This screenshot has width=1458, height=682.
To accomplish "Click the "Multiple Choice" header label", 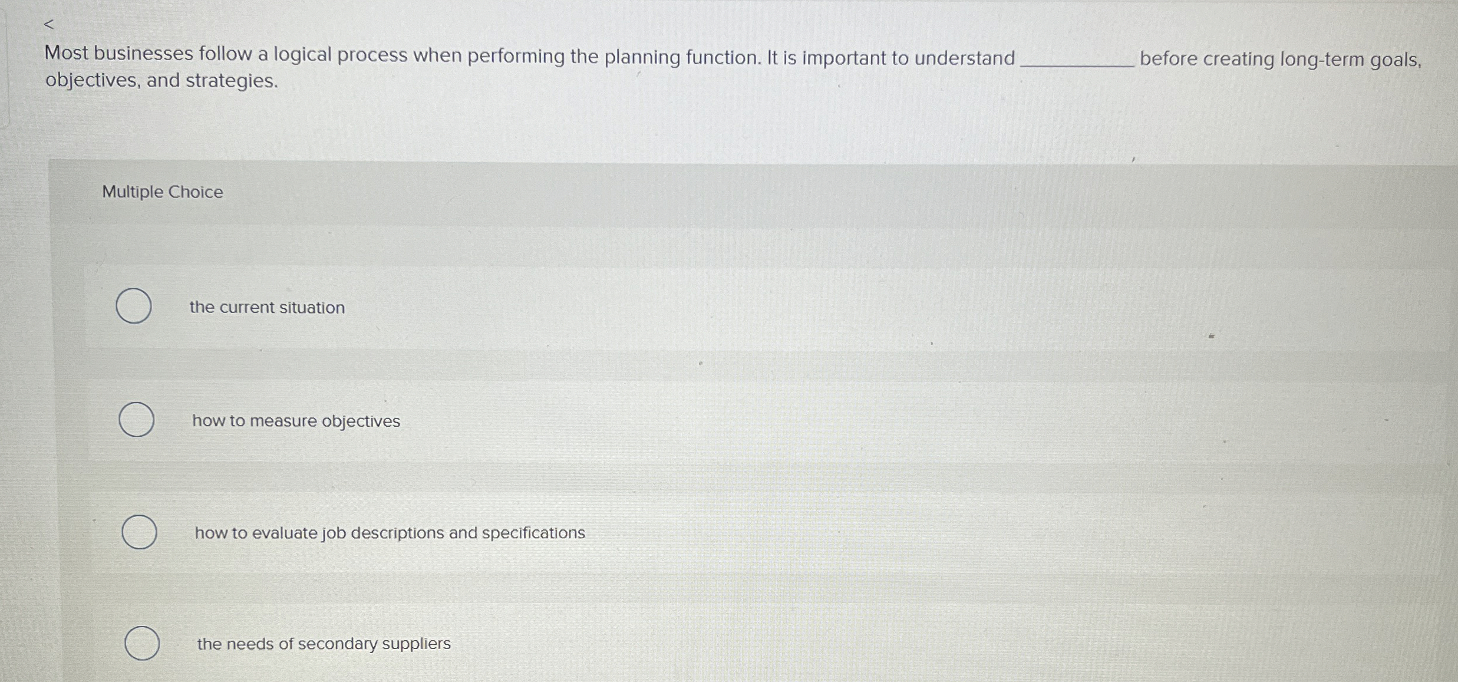I will coord(162,191).
